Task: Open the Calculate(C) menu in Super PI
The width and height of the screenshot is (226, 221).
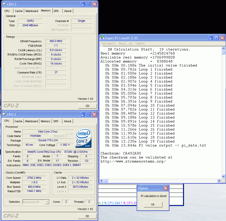Action: (x=108, y=43)
